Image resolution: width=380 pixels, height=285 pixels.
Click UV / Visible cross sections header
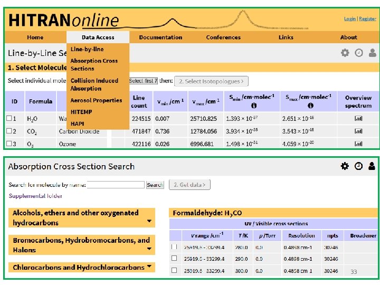tap(276, 223)
